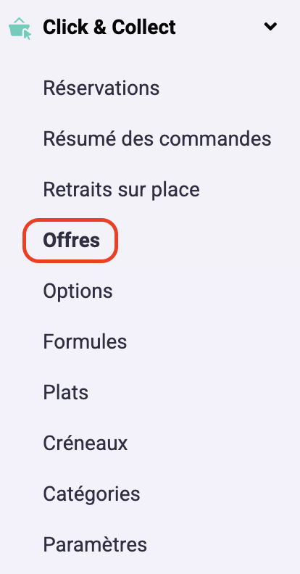The image size is (300, 574).
Task: Open the Options entry
Action: click(x=78, y=291)
